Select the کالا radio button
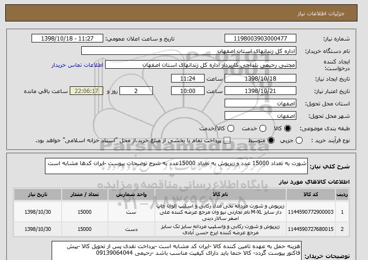Viewport: 368px width, 260px height. point(288,128)
